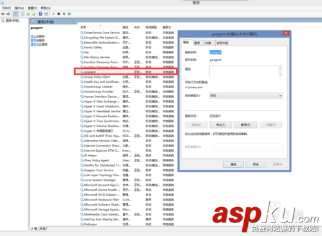Viewport: 322px width, 236px height.
Task: Switch to the 登录 tab in goagent properties
Action: (x=197, y=43)
